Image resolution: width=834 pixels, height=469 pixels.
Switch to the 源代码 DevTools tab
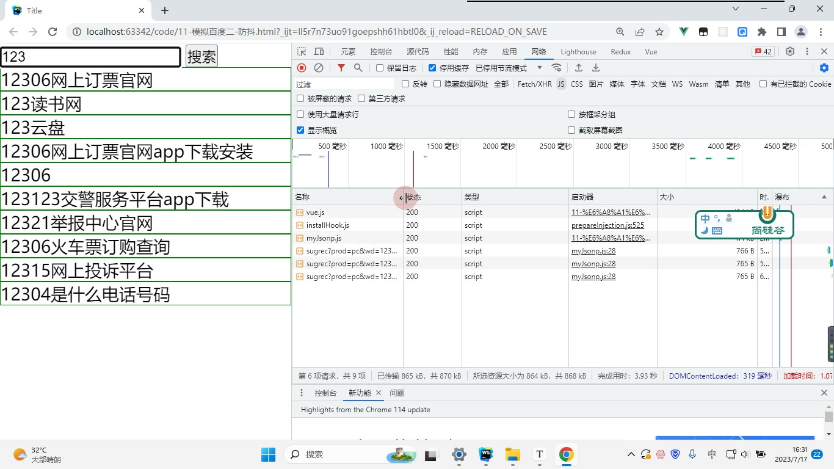click(418, 52)
